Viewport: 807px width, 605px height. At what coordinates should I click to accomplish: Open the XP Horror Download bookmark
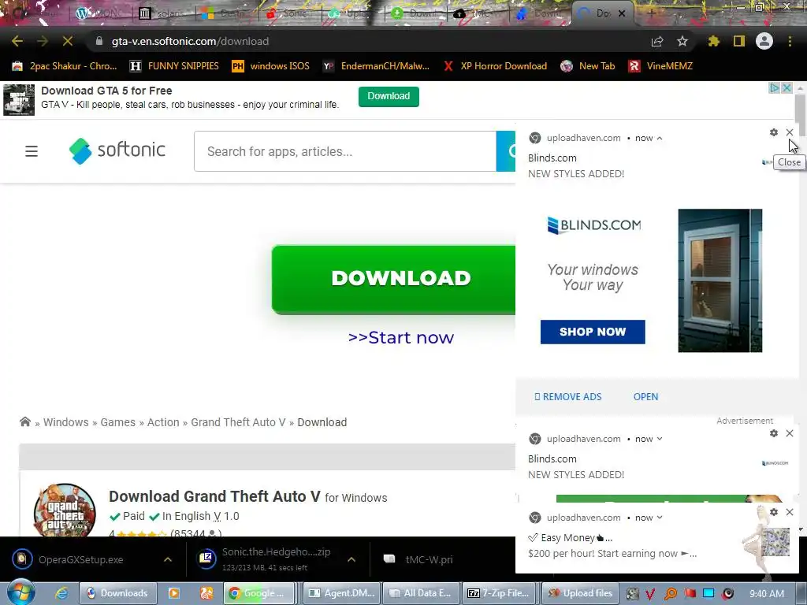point(495,66)
